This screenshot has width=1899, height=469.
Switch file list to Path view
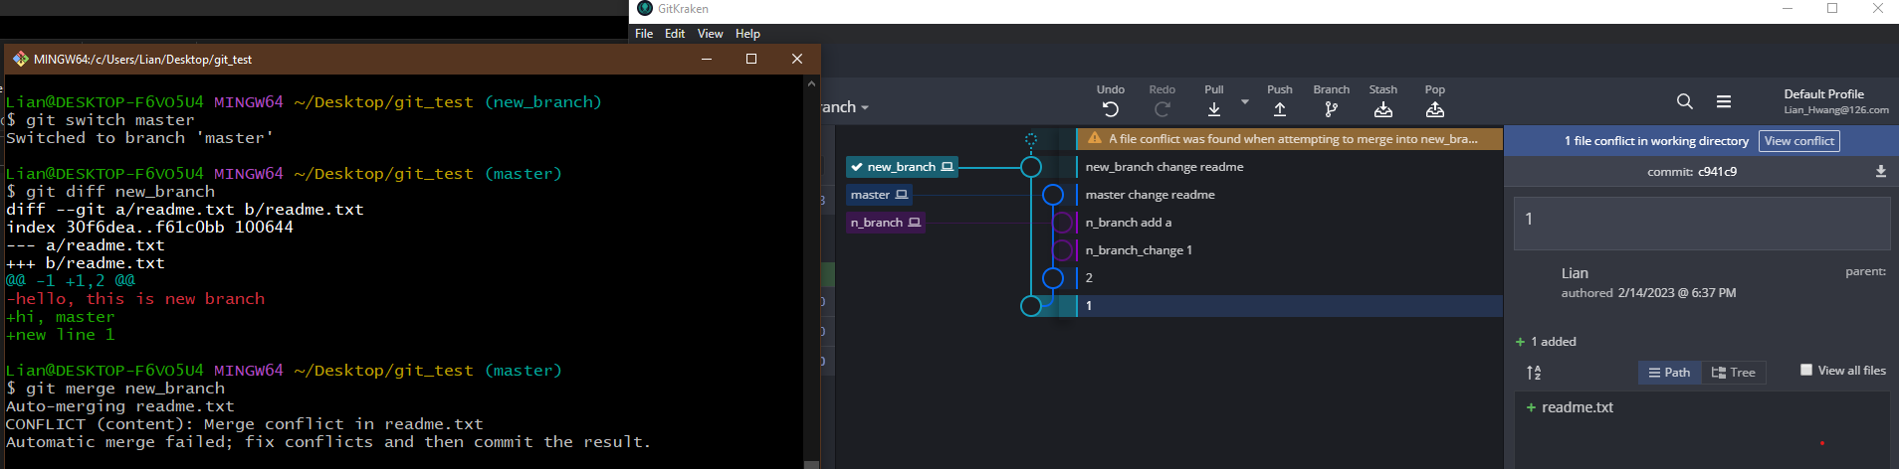click(1669, 373)
